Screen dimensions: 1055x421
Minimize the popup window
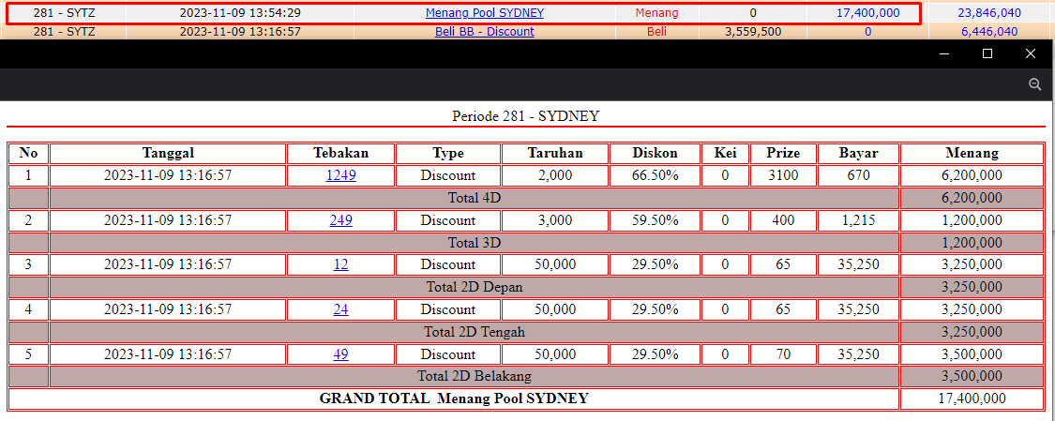pos(944,53)
